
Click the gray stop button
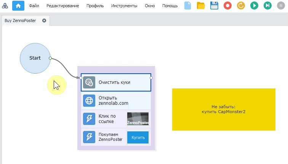281,5
